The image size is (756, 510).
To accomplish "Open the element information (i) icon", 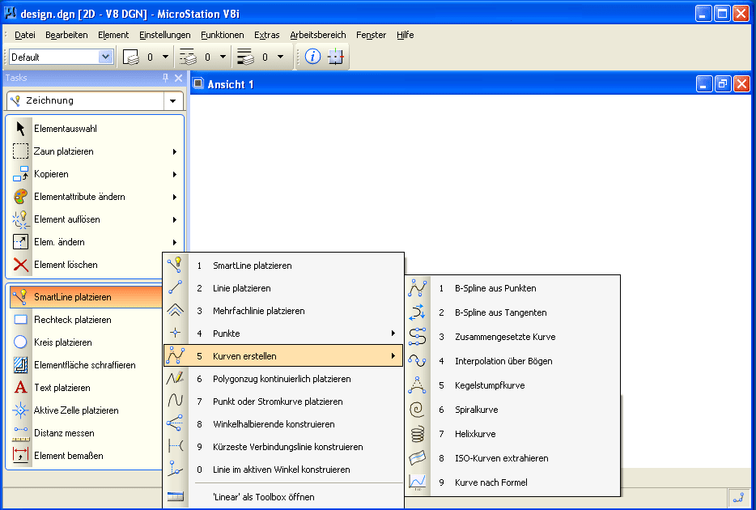I will [x=312, y=57].
